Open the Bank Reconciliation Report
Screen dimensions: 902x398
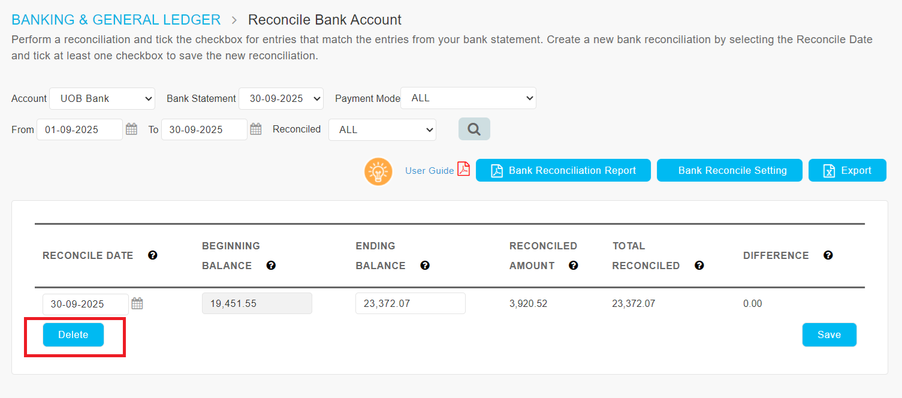click(x=563, y=170)
